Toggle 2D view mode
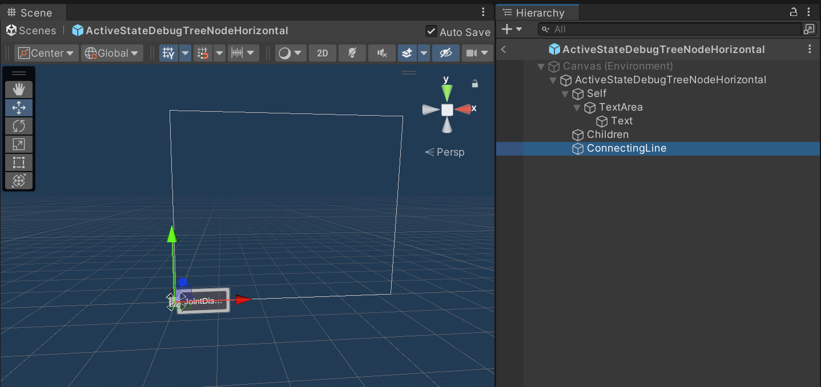The height and width of the screenshot is (387, 821). [x=323, y=53]
